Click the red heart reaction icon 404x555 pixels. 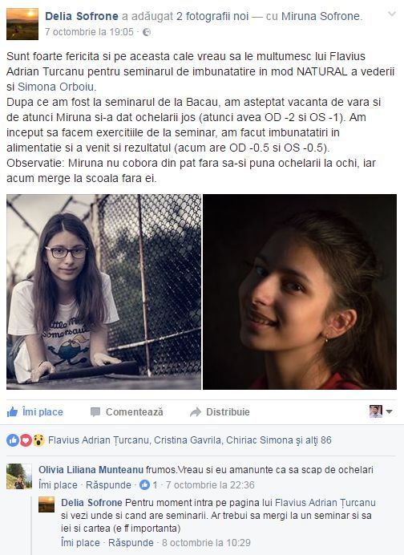26,440
